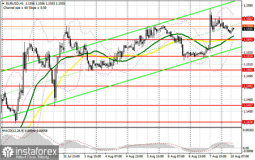Select the '10 Aug 07:00' time axis label
Screen dimensions: 255x160
(240, 156)
